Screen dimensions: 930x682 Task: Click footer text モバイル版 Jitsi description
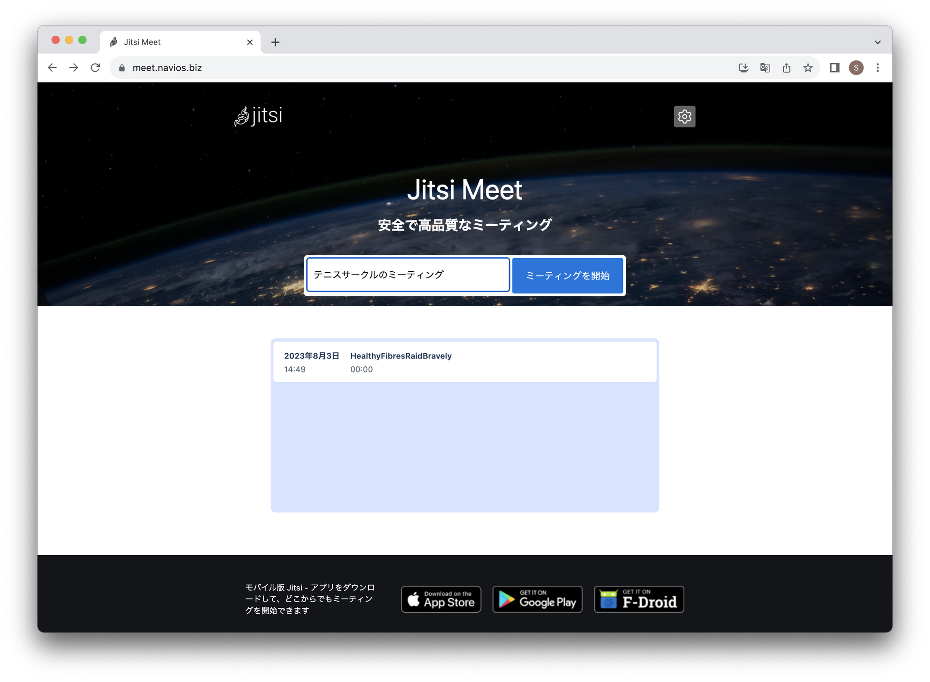(x=310, y=599)
